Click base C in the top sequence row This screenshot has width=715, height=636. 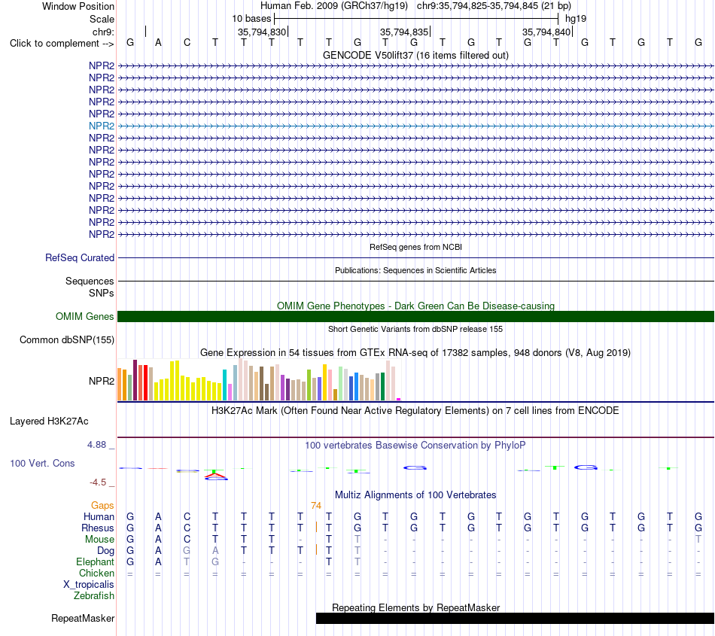tap(187, 42)
